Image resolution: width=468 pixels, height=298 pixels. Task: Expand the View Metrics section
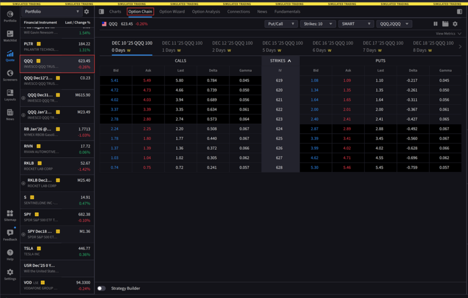pyautogui.click(x=448, y=34)
